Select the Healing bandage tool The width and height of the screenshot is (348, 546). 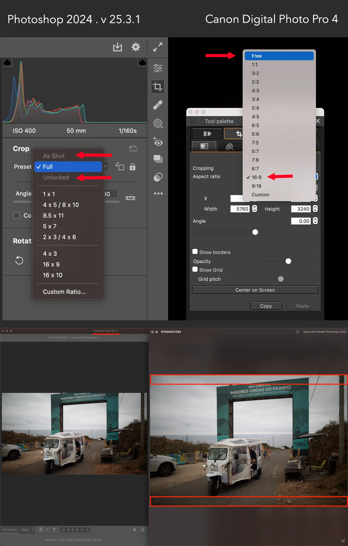(x=158, y=105)
